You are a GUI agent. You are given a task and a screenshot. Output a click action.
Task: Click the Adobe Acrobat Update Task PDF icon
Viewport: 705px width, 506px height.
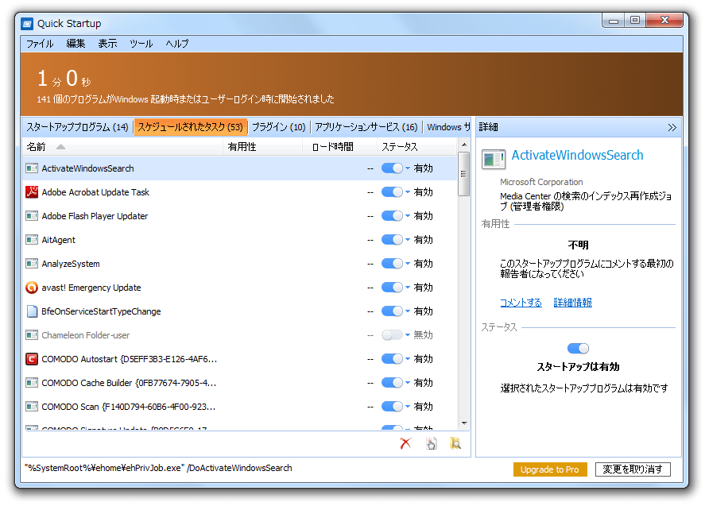[32, 192]
